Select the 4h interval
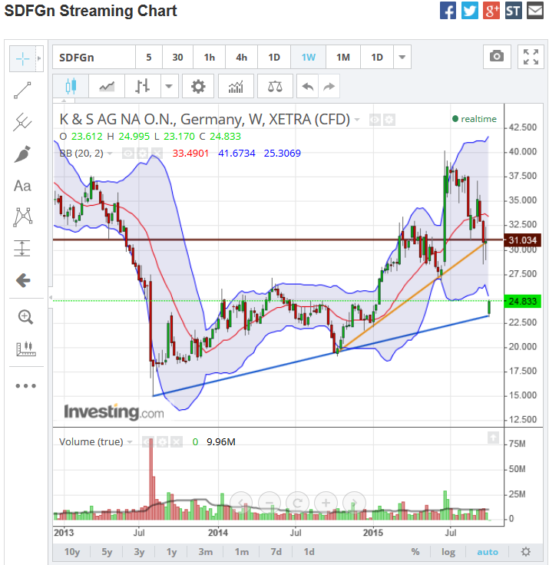This screenshot has width=549, height=565. coord(242,57)
